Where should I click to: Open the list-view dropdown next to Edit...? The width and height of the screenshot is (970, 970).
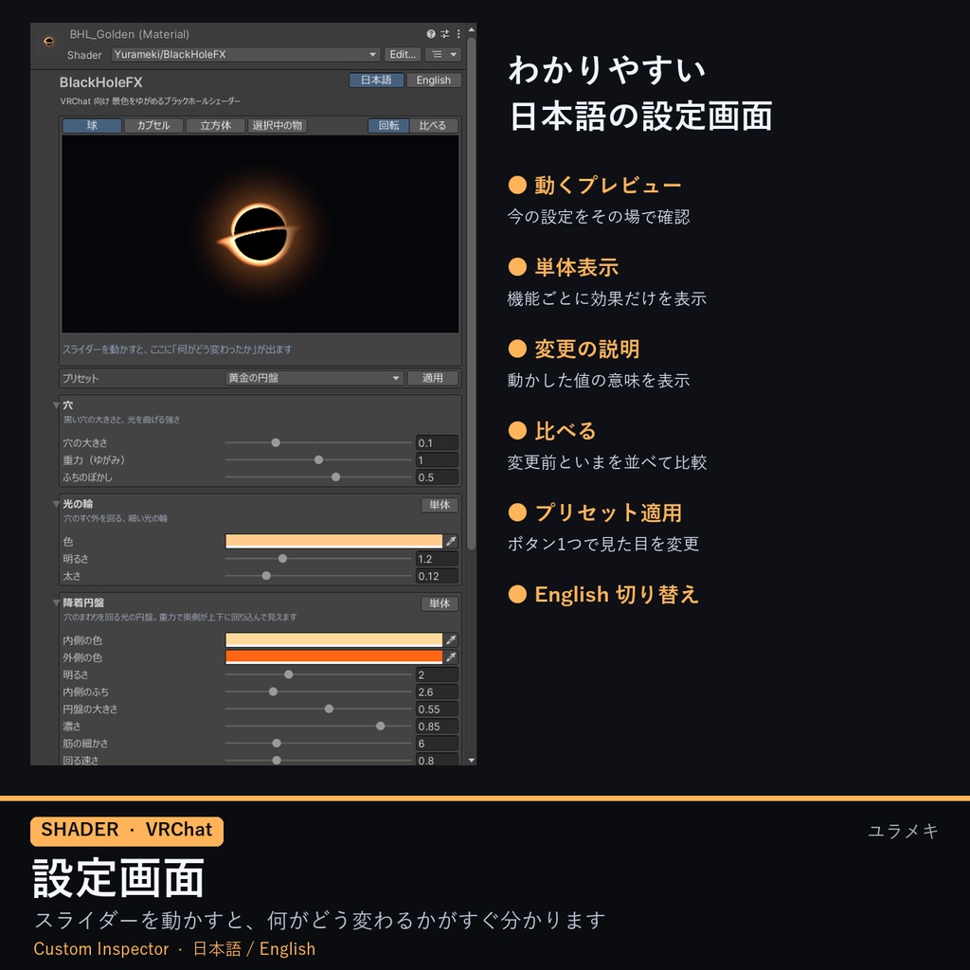point(443,54)
